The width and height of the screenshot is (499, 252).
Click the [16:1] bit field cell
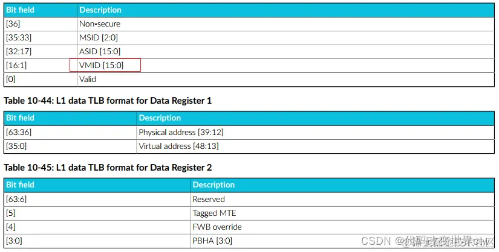tap(41, 65)
